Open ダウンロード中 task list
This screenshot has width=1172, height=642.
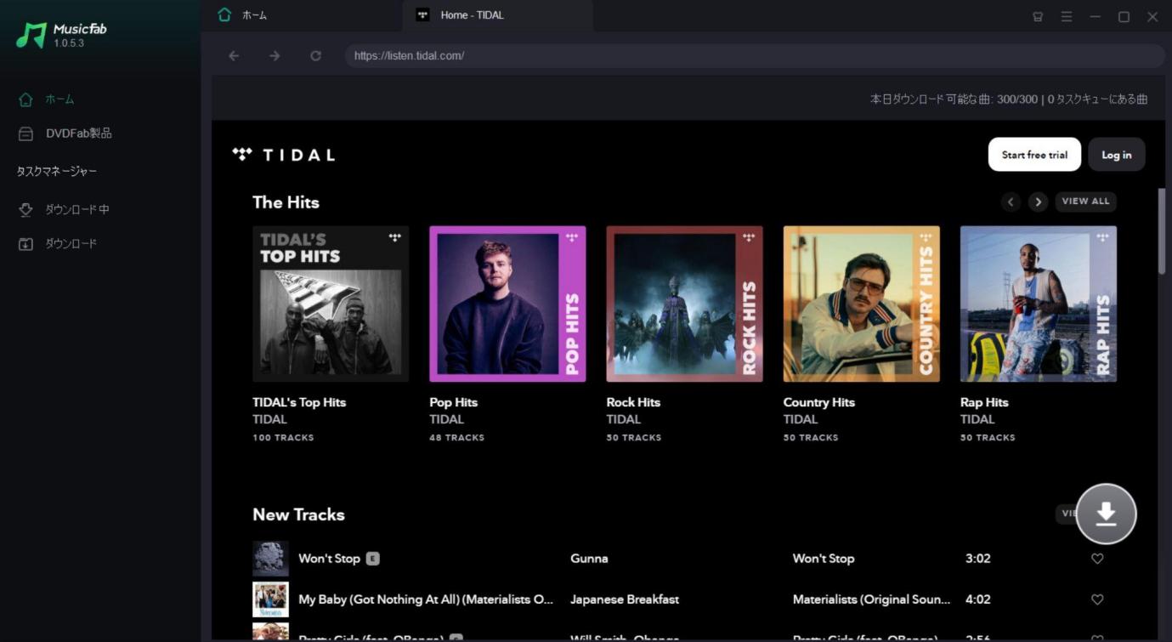pos(64,209)
